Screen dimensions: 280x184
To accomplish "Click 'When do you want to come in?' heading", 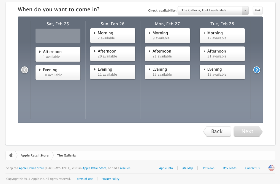I will pyautogui.click(x=59, y=9).
